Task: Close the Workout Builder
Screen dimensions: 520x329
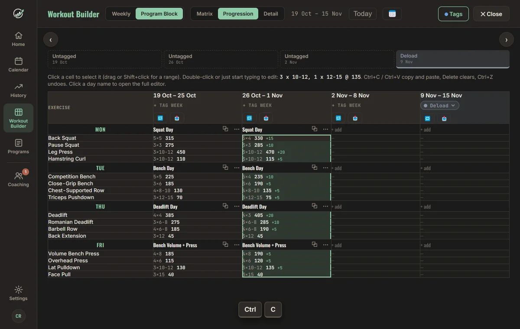Action: click(x=491, y=14)
